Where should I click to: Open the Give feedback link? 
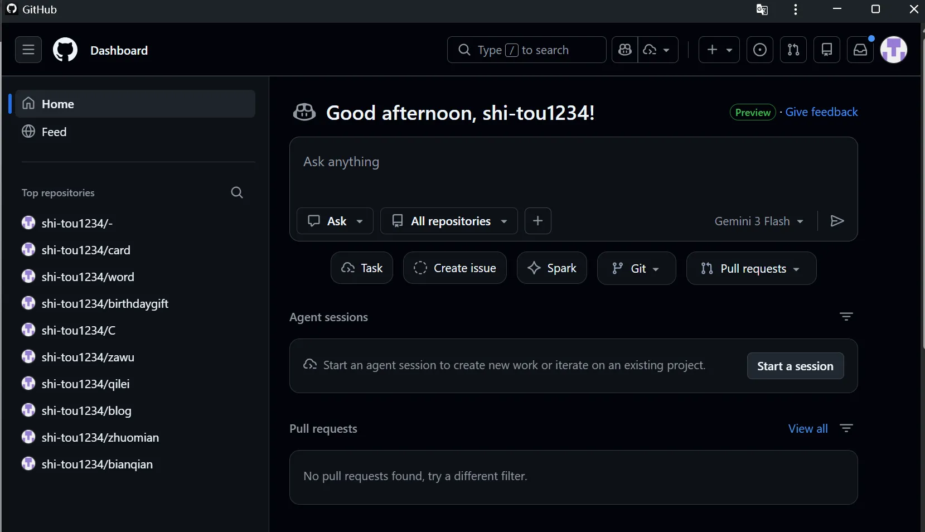(x=821, y=112)
